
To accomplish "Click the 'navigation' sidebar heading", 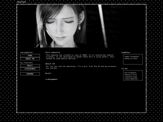I will tap(27, 52).
